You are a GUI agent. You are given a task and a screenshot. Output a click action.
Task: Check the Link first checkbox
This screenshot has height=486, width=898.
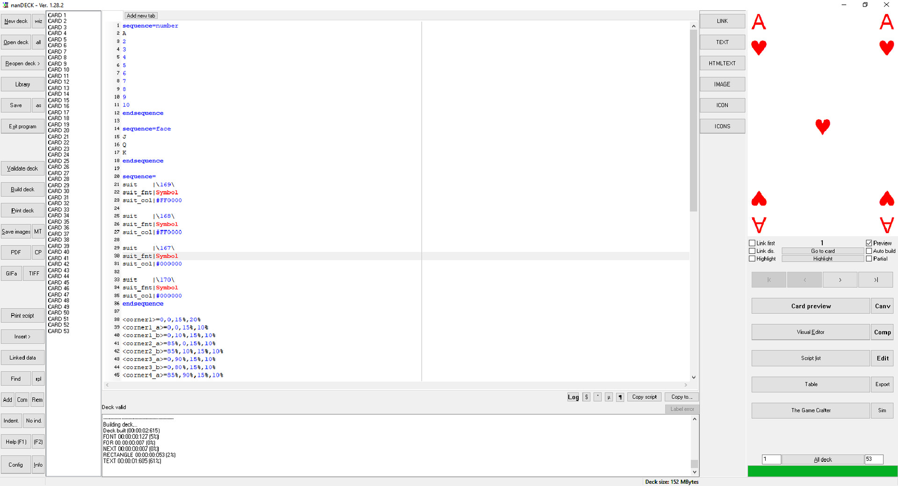pyautogui.click(x=752, y=243)
